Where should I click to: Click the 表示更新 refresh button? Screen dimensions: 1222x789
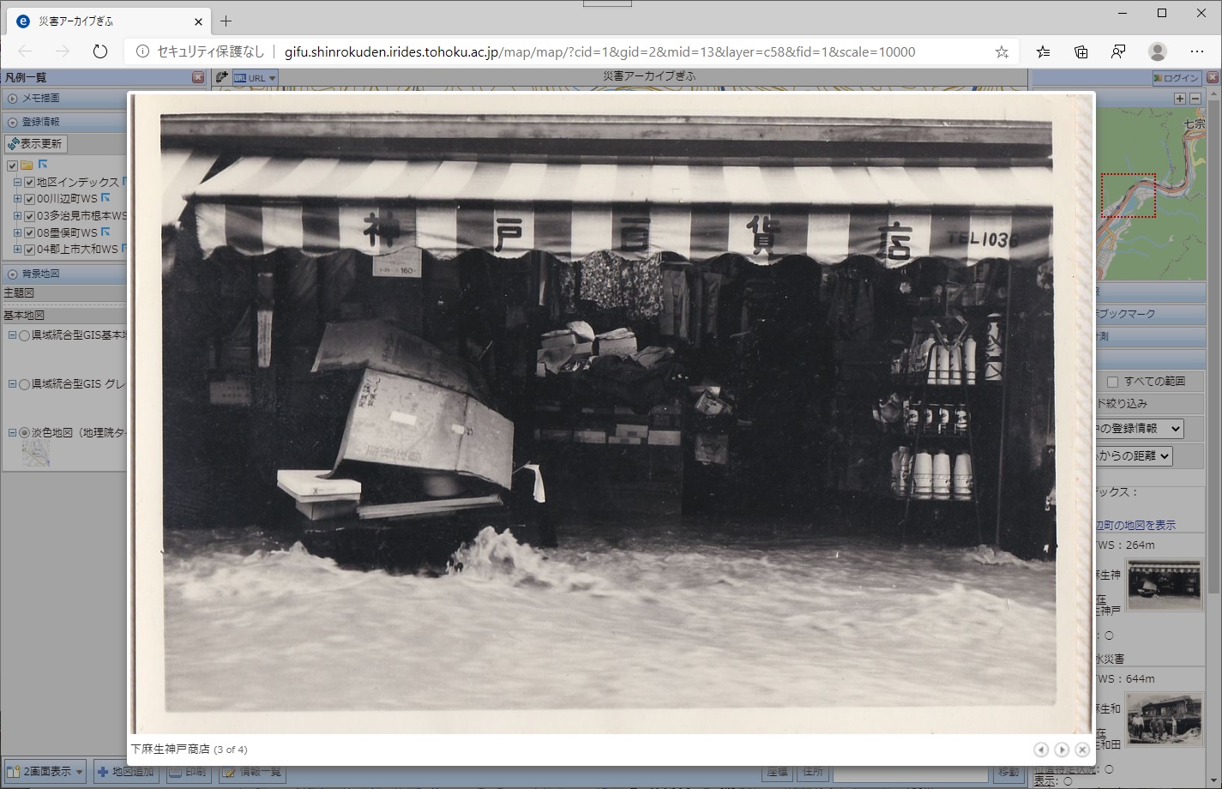tap(35, 144)
